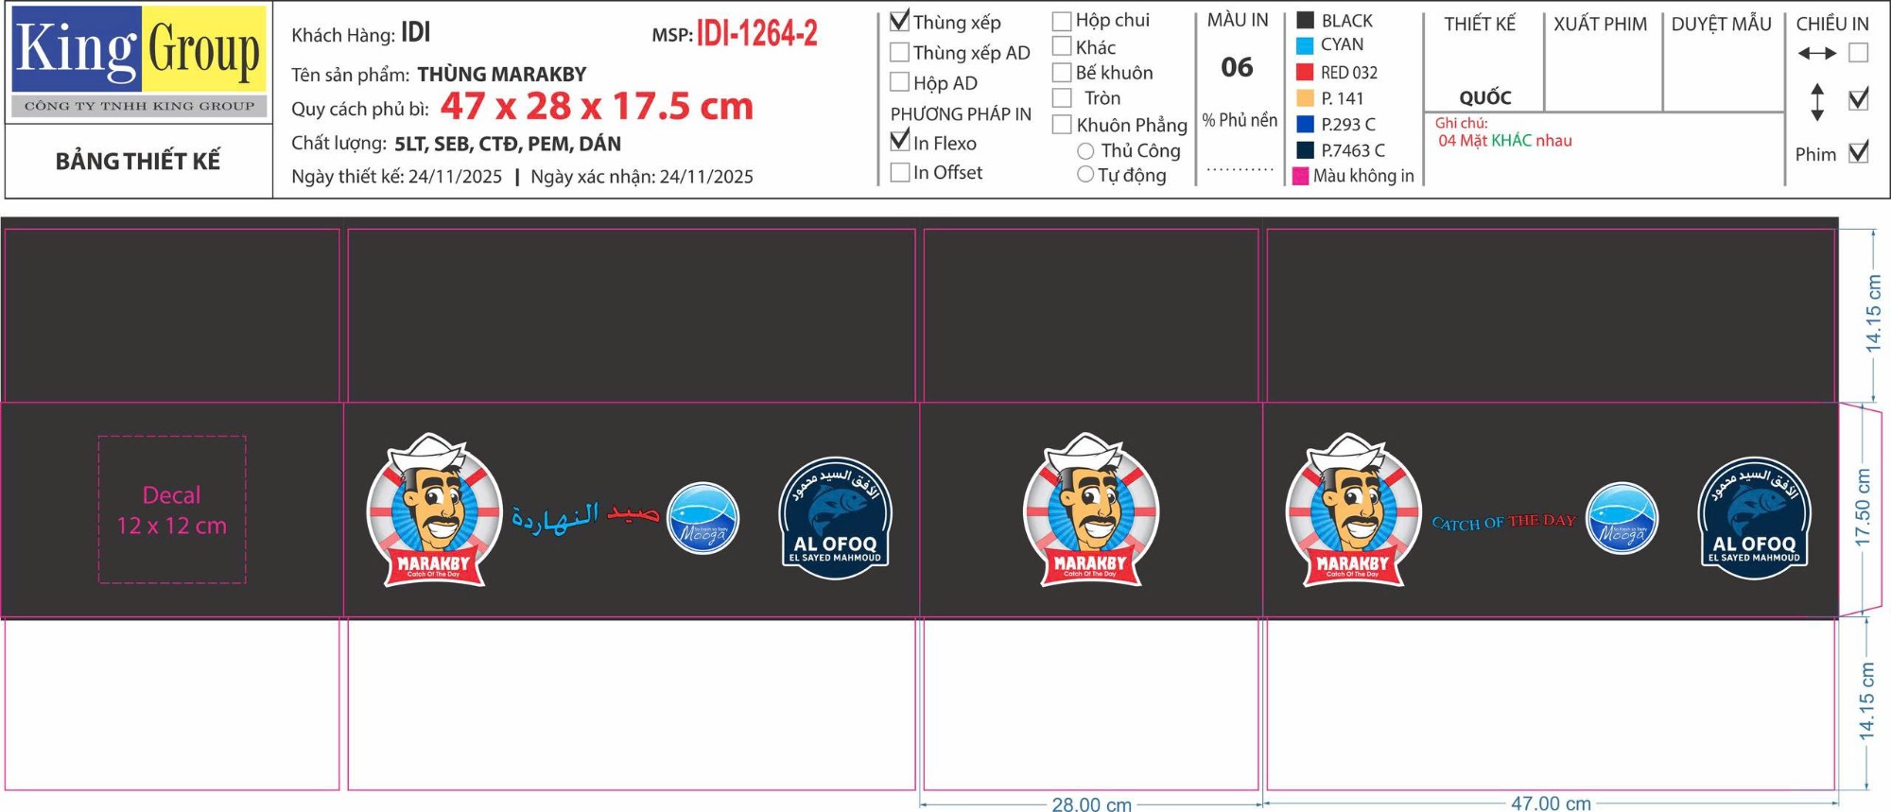Select the CYAN color swatch
Viewport: 1891px width, 812px height.
pos(1305,44)
